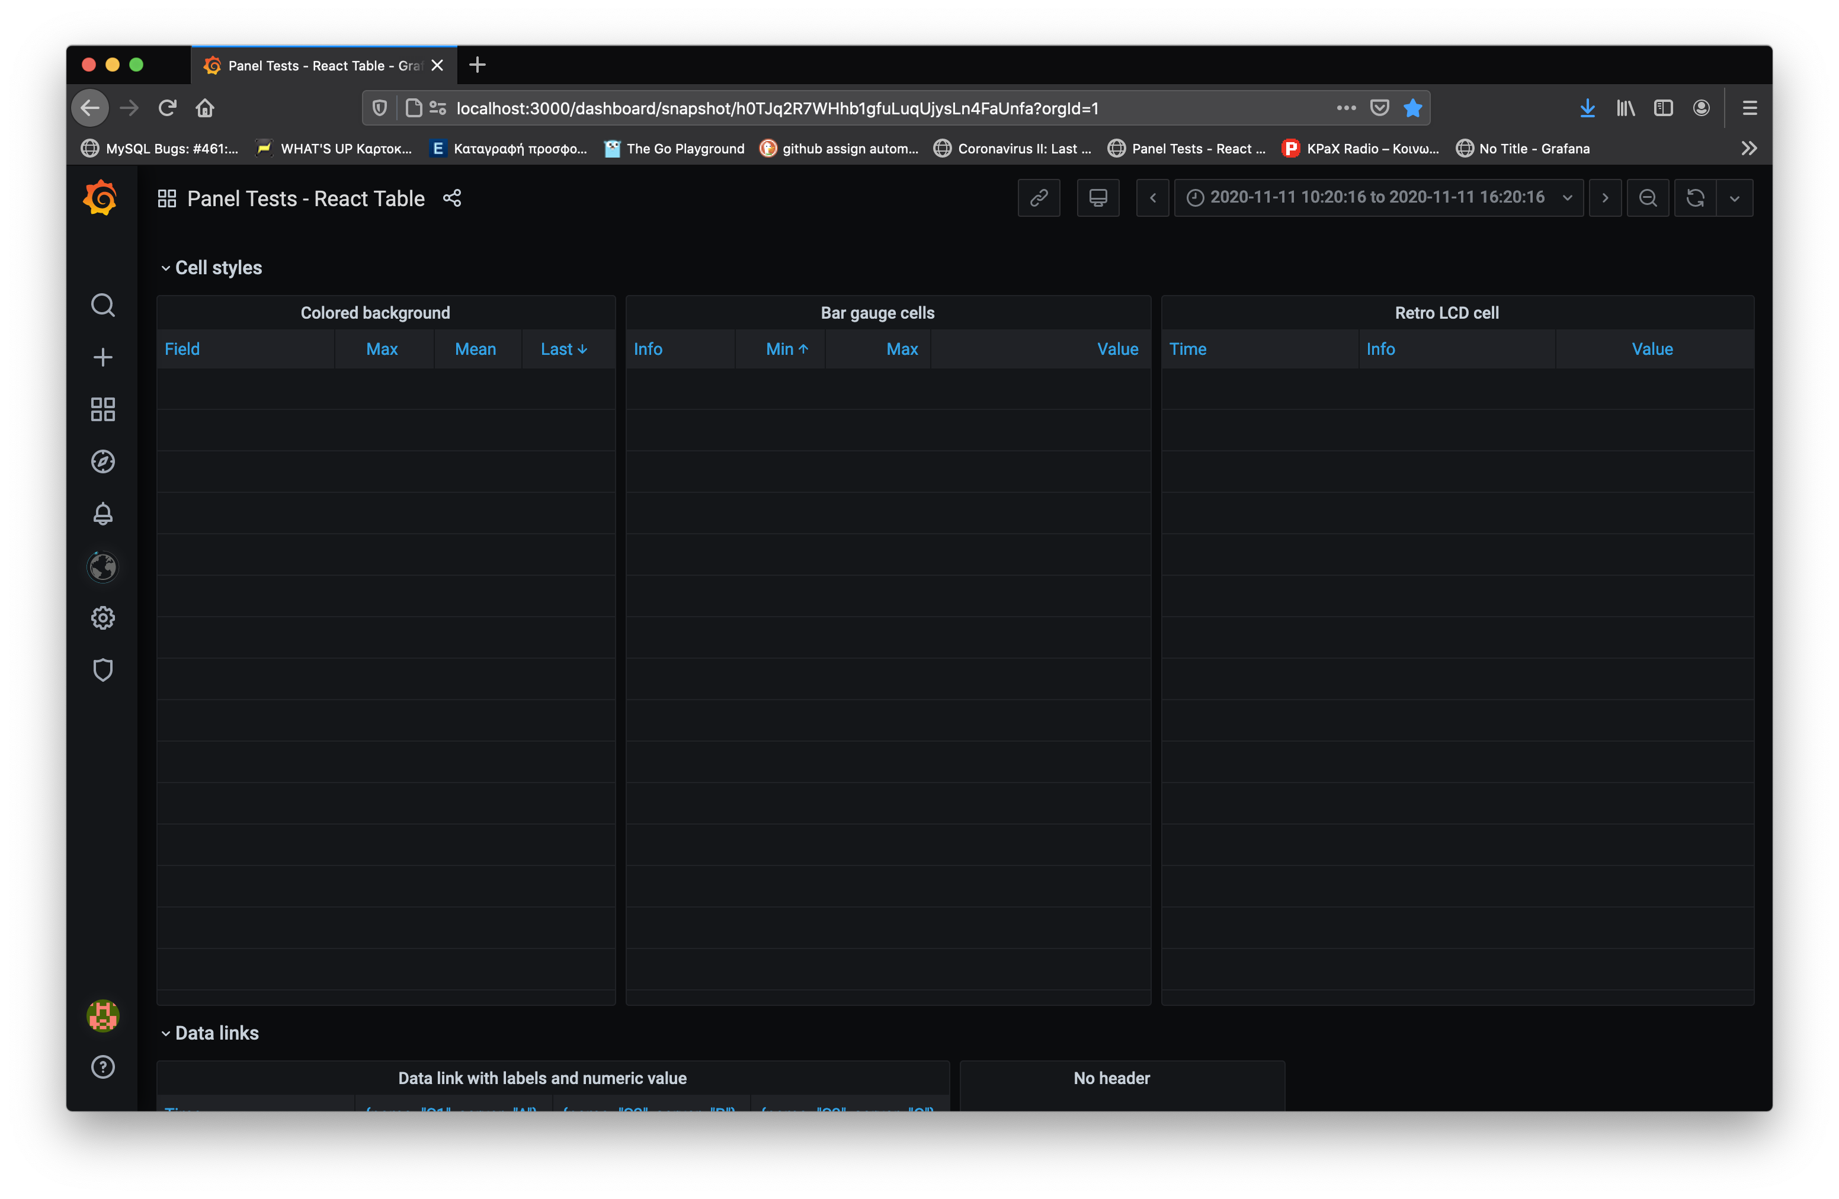Open the Configuration gear icon
This screenshot has width=1839, height=1199.
[102, 617]
